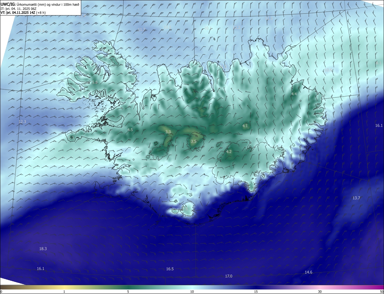Click the map title text starting 'UWC/IG: Úrkomumætti (mm)'

click(x=40, y=5)
